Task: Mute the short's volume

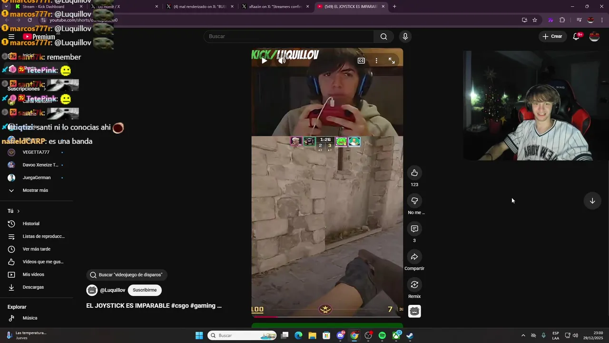Action: pos(282,61)
